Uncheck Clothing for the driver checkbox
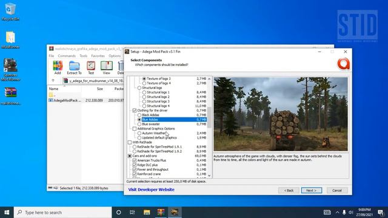The image size is (388, 218). point(135,110)
